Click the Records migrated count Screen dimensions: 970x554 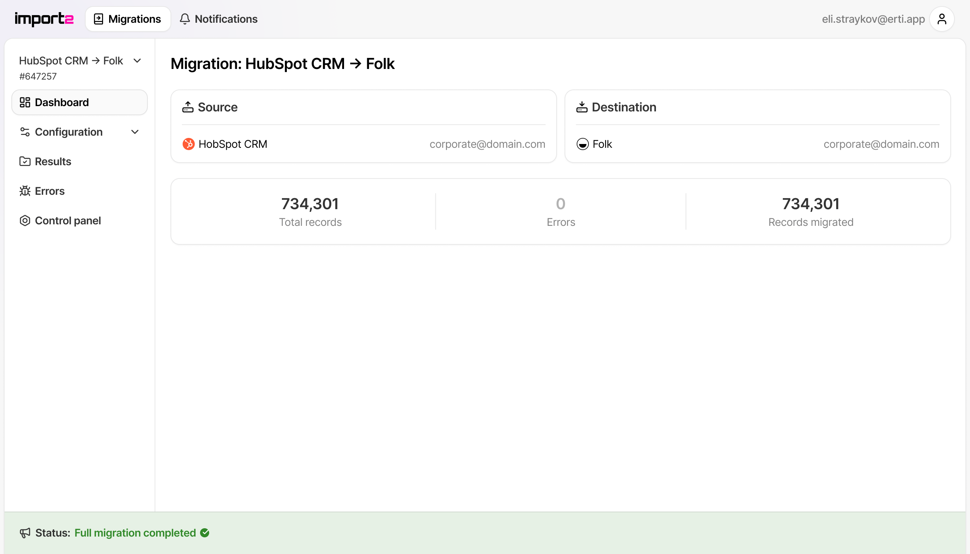[810, 204]
